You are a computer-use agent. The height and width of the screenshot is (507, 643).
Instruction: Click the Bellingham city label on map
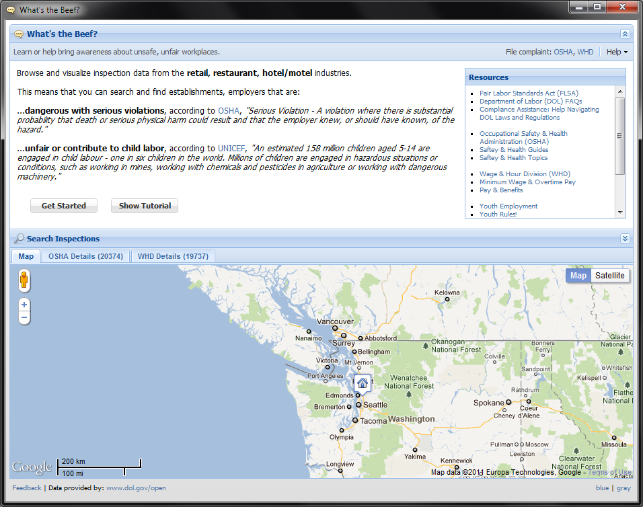coord(374,352)
